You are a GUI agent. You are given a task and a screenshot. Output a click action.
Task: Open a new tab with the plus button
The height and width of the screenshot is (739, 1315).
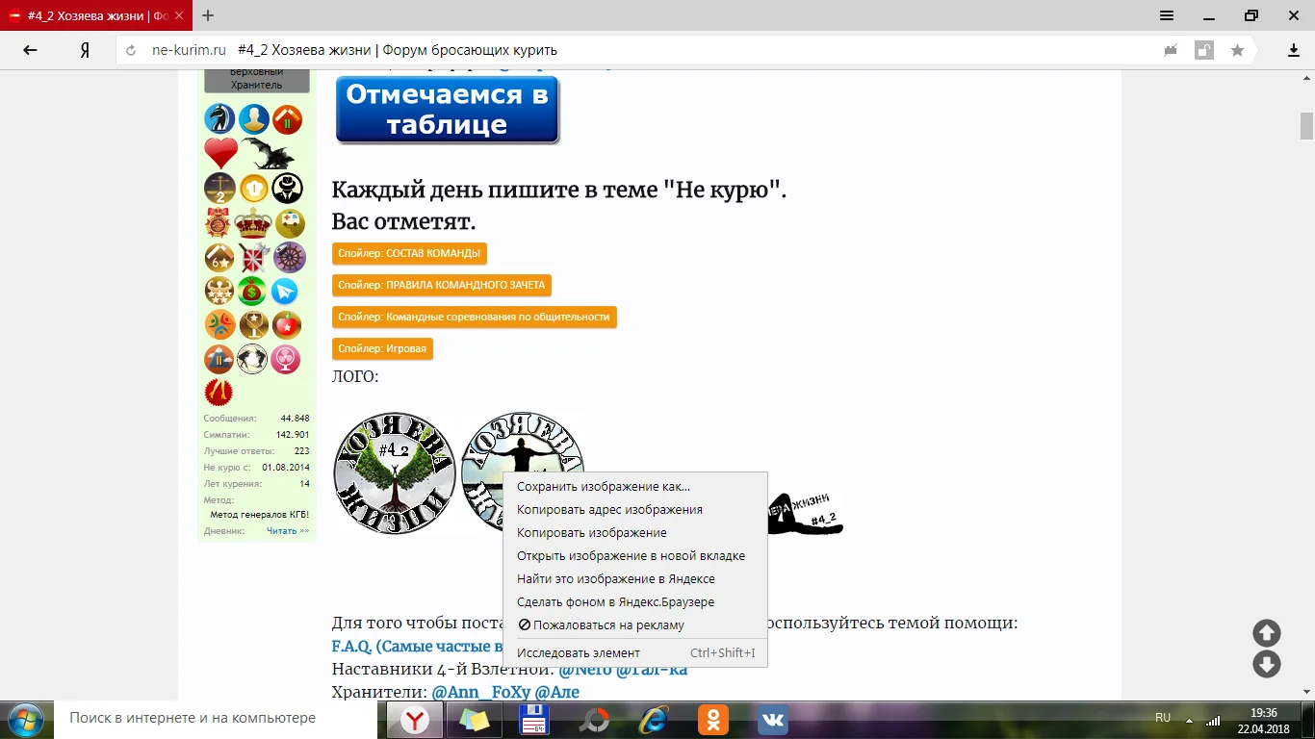208,15
